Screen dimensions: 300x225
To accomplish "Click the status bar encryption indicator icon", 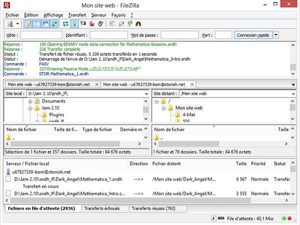I will (x=213, y=218).
